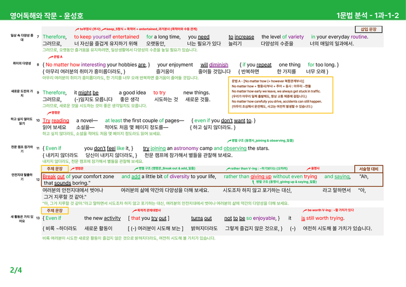This screenshot has height=287, width=406.
Task: Click the '서술형 대비' label box
Action: pos(368,169)
